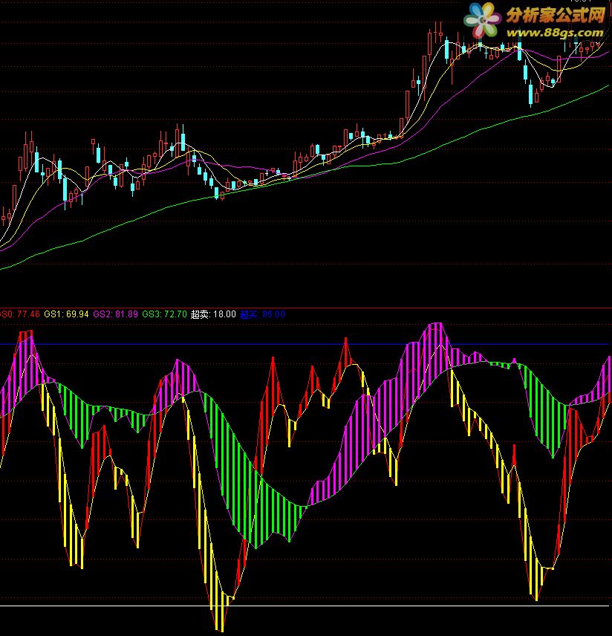Click the GS1: 69.94 indicator value

pyautogui.click(x=66, y=314)
